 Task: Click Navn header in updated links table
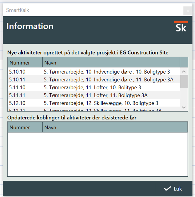(114, 127)
